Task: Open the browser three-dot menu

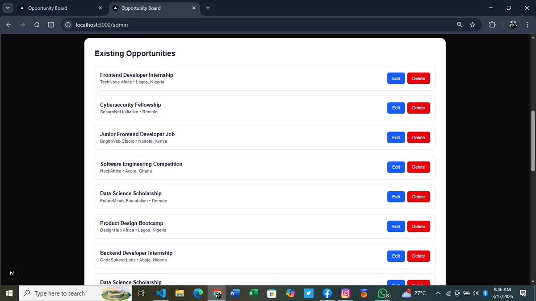Action: [528, 25]
